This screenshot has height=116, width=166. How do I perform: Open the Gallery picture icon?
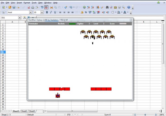pyautogui.click(x=115, y=7)
